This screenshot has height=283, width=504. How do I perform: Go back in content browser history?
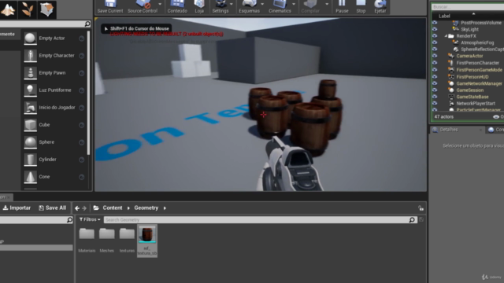[x=77, y=208]
